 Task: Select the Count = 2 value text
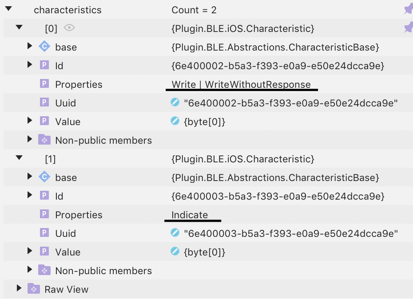click(193, 9)
